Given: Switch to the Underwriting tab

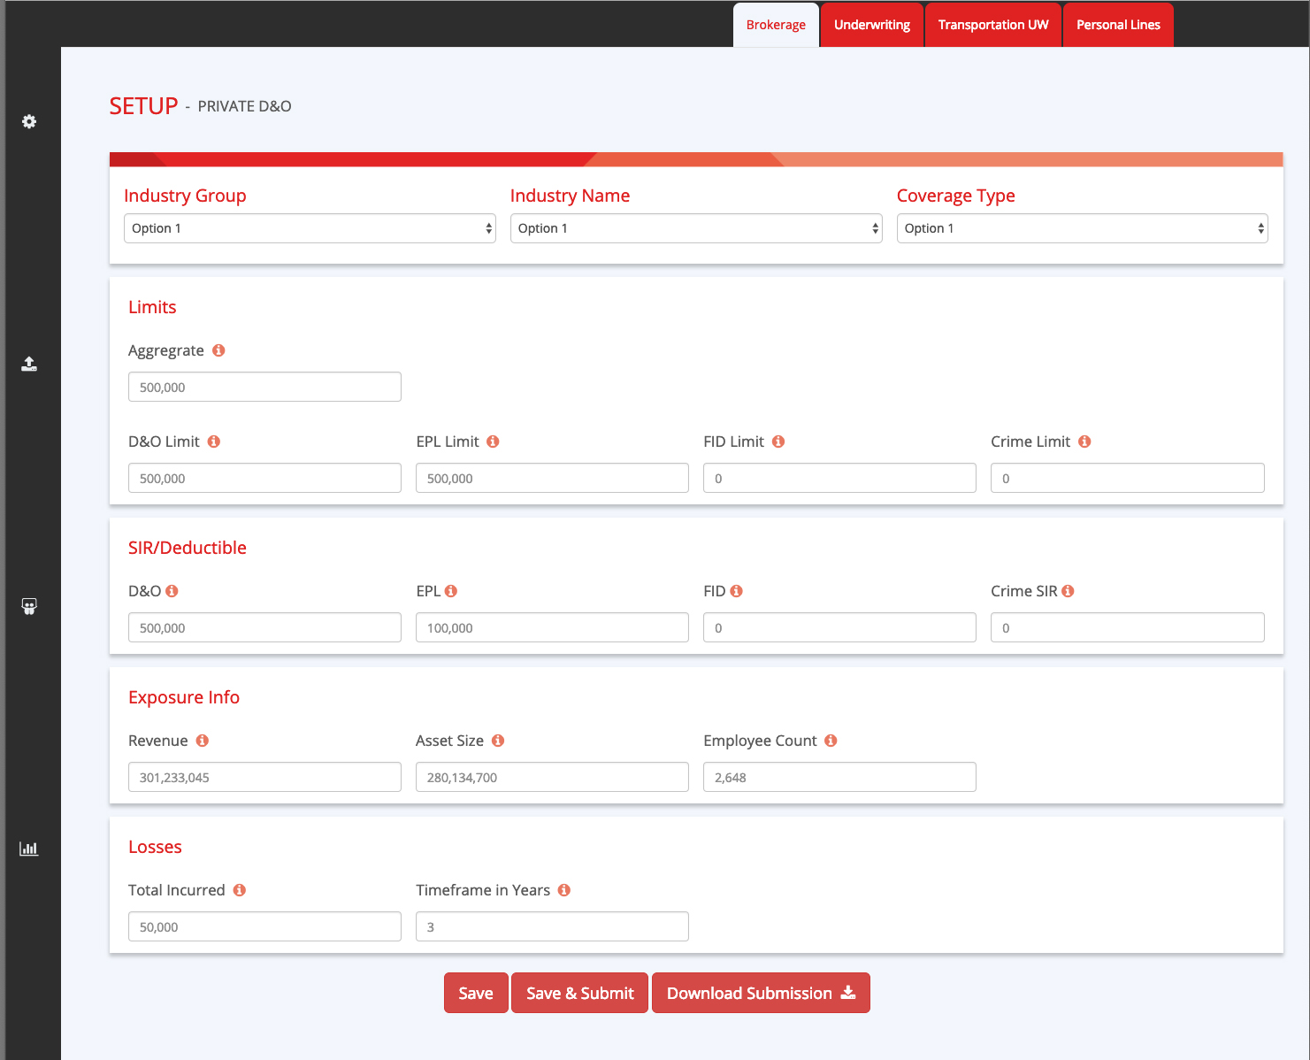Looking at the screenshot, I should [x=871, y=25].
